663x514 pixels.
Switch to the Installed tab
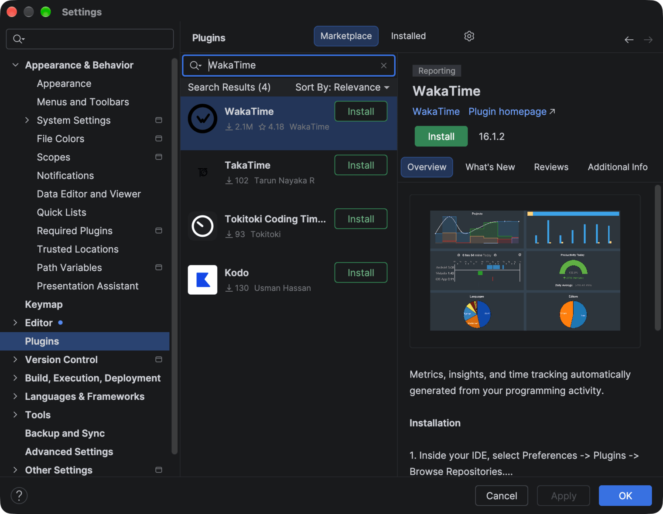408,36
